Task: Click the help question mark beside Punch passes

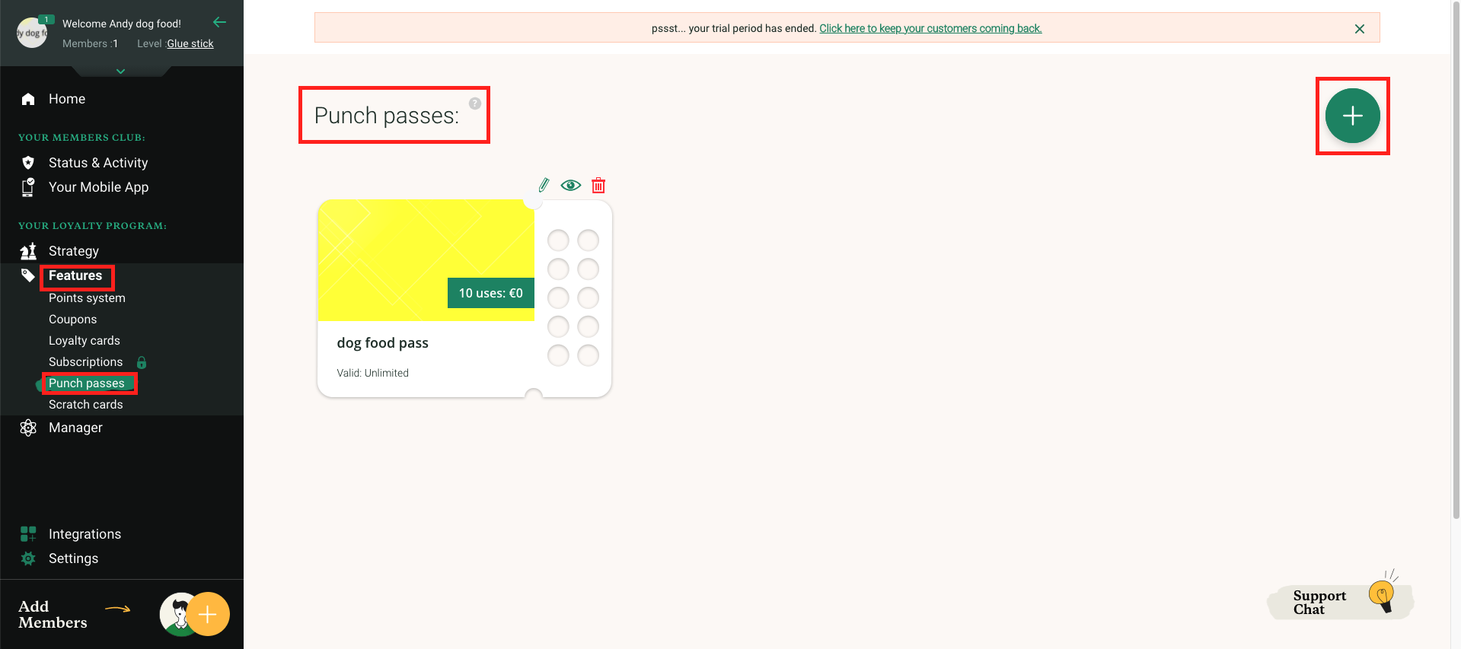Action: [475, 103]
